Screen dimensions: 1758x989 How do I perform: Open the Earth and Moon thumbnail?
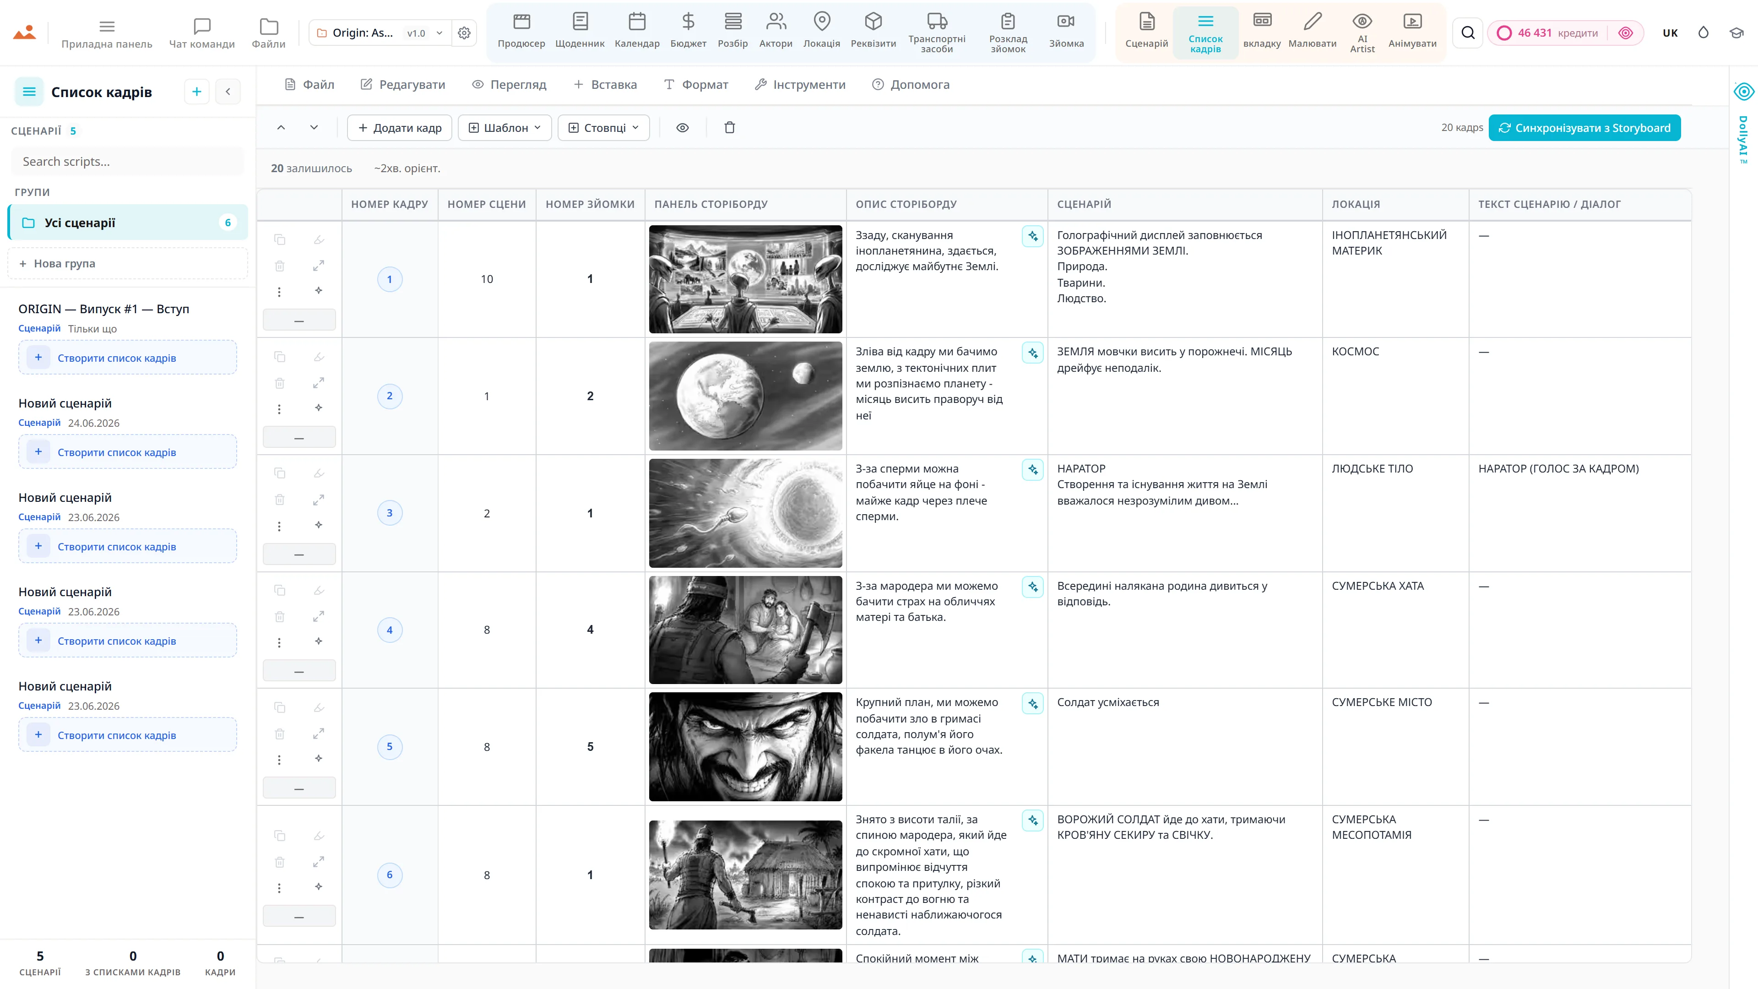[745, 396]
